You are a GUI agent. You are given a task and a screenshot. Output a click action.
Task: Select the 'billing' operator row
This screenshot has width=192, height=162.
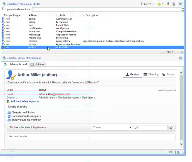click(92, 22)
